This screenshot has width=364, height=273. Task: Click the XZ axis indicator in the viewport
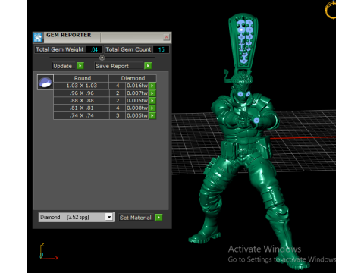(49, 251)
